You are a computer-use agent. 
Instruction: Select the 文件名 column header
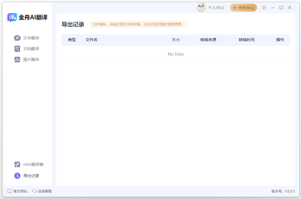point(91,40)
